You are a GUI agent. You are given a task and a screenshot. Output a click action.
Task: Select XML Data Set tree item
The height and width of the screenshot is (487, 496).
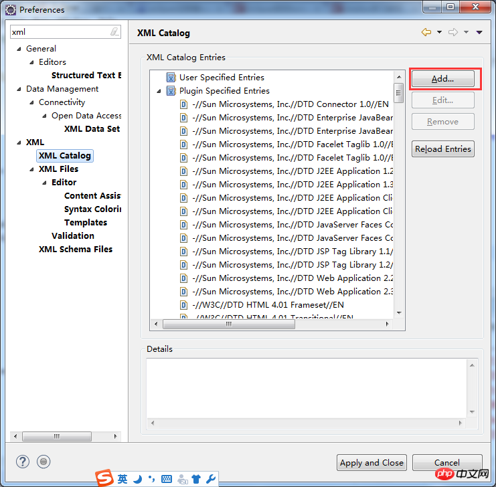(92, 129)
